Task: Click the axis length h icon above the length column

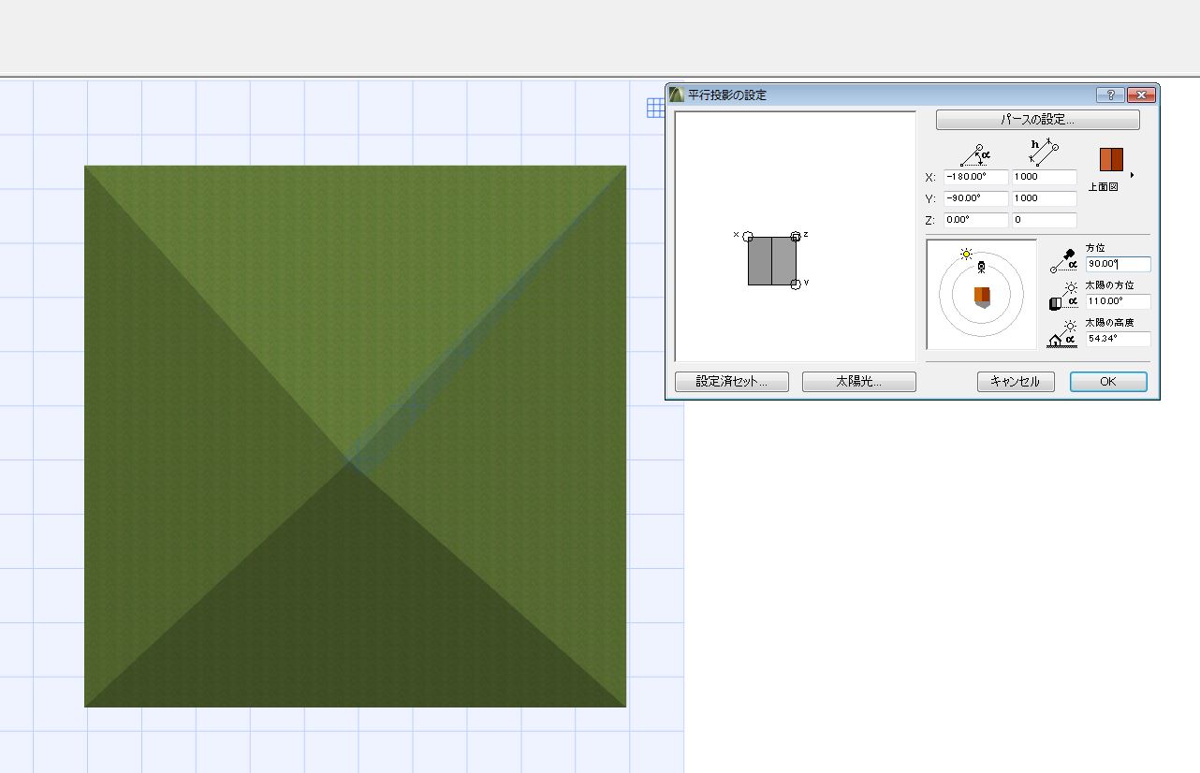Action: point(1044,153)
